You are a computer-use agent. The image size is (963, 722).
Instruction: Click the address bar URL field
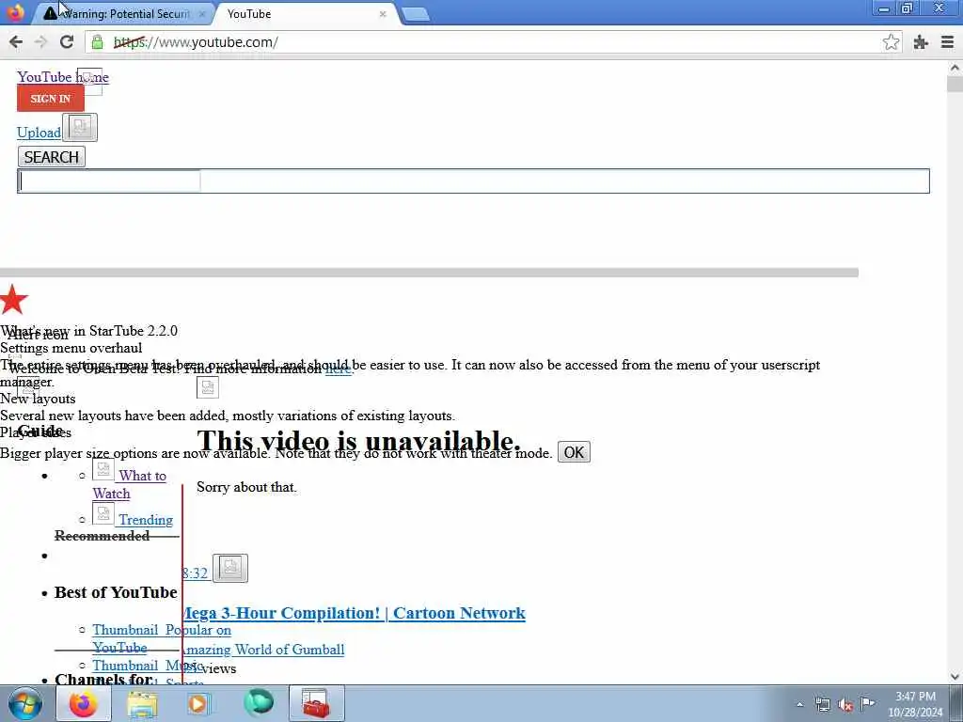[491, 41]
